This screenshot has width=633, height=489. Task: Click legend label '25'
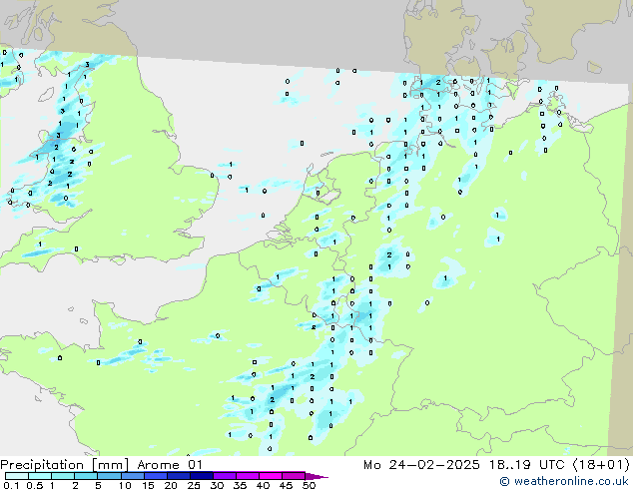click(x=194, y=485)
